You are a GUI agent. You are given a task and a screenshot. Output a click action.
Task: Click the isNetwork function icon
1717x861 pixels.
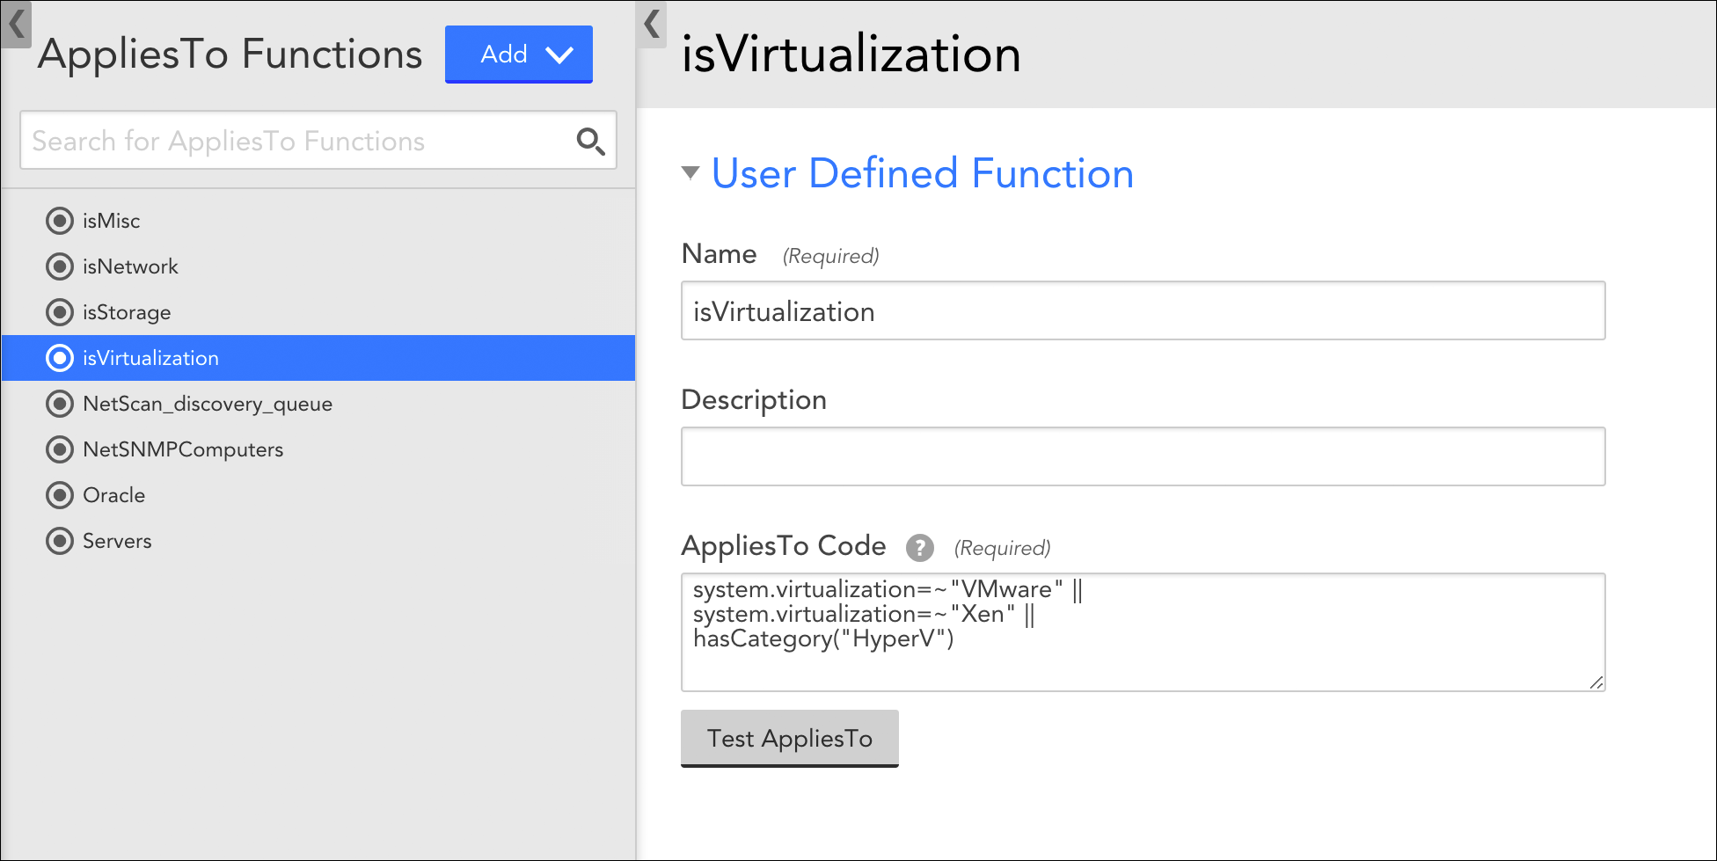tap(60, 266)
